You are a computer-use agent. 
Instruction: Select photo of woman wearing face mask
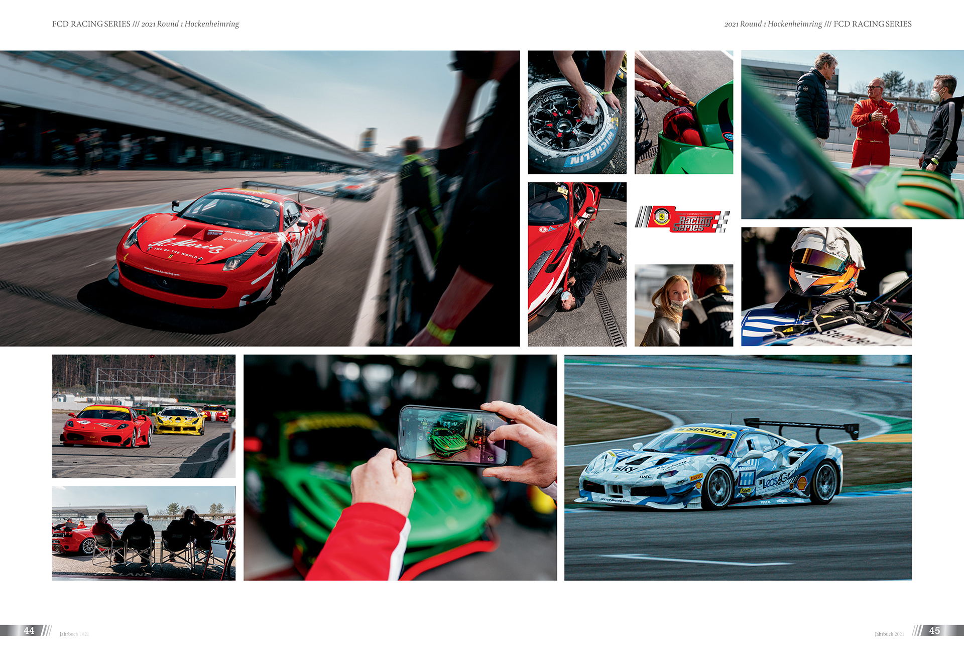[683, 305]
